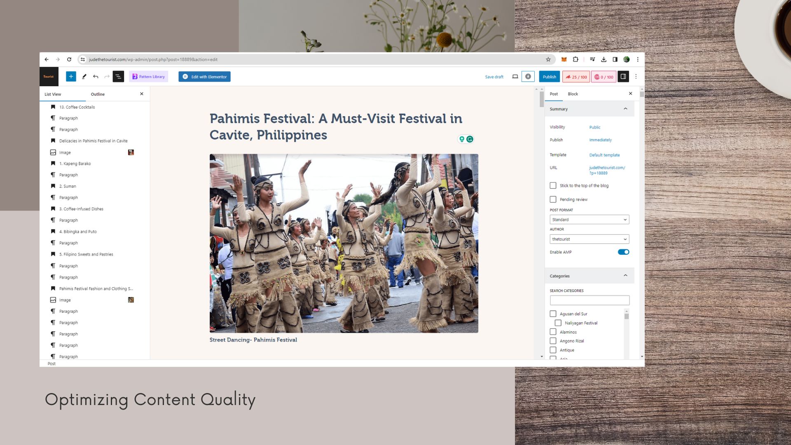Toggle the Document Overview list icon
791x445 pixels.
[118, 77]
